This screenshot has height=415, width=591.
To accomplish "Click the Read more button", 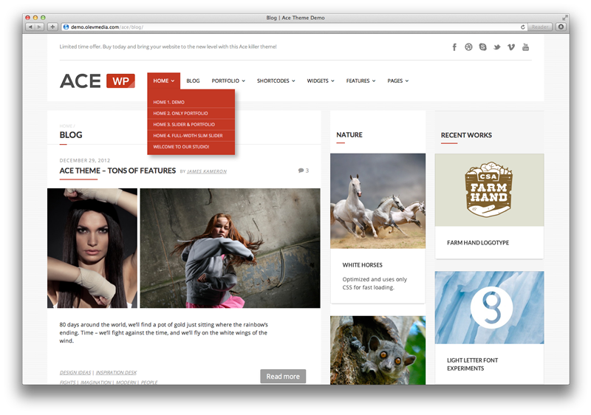I will click(283, 376).
